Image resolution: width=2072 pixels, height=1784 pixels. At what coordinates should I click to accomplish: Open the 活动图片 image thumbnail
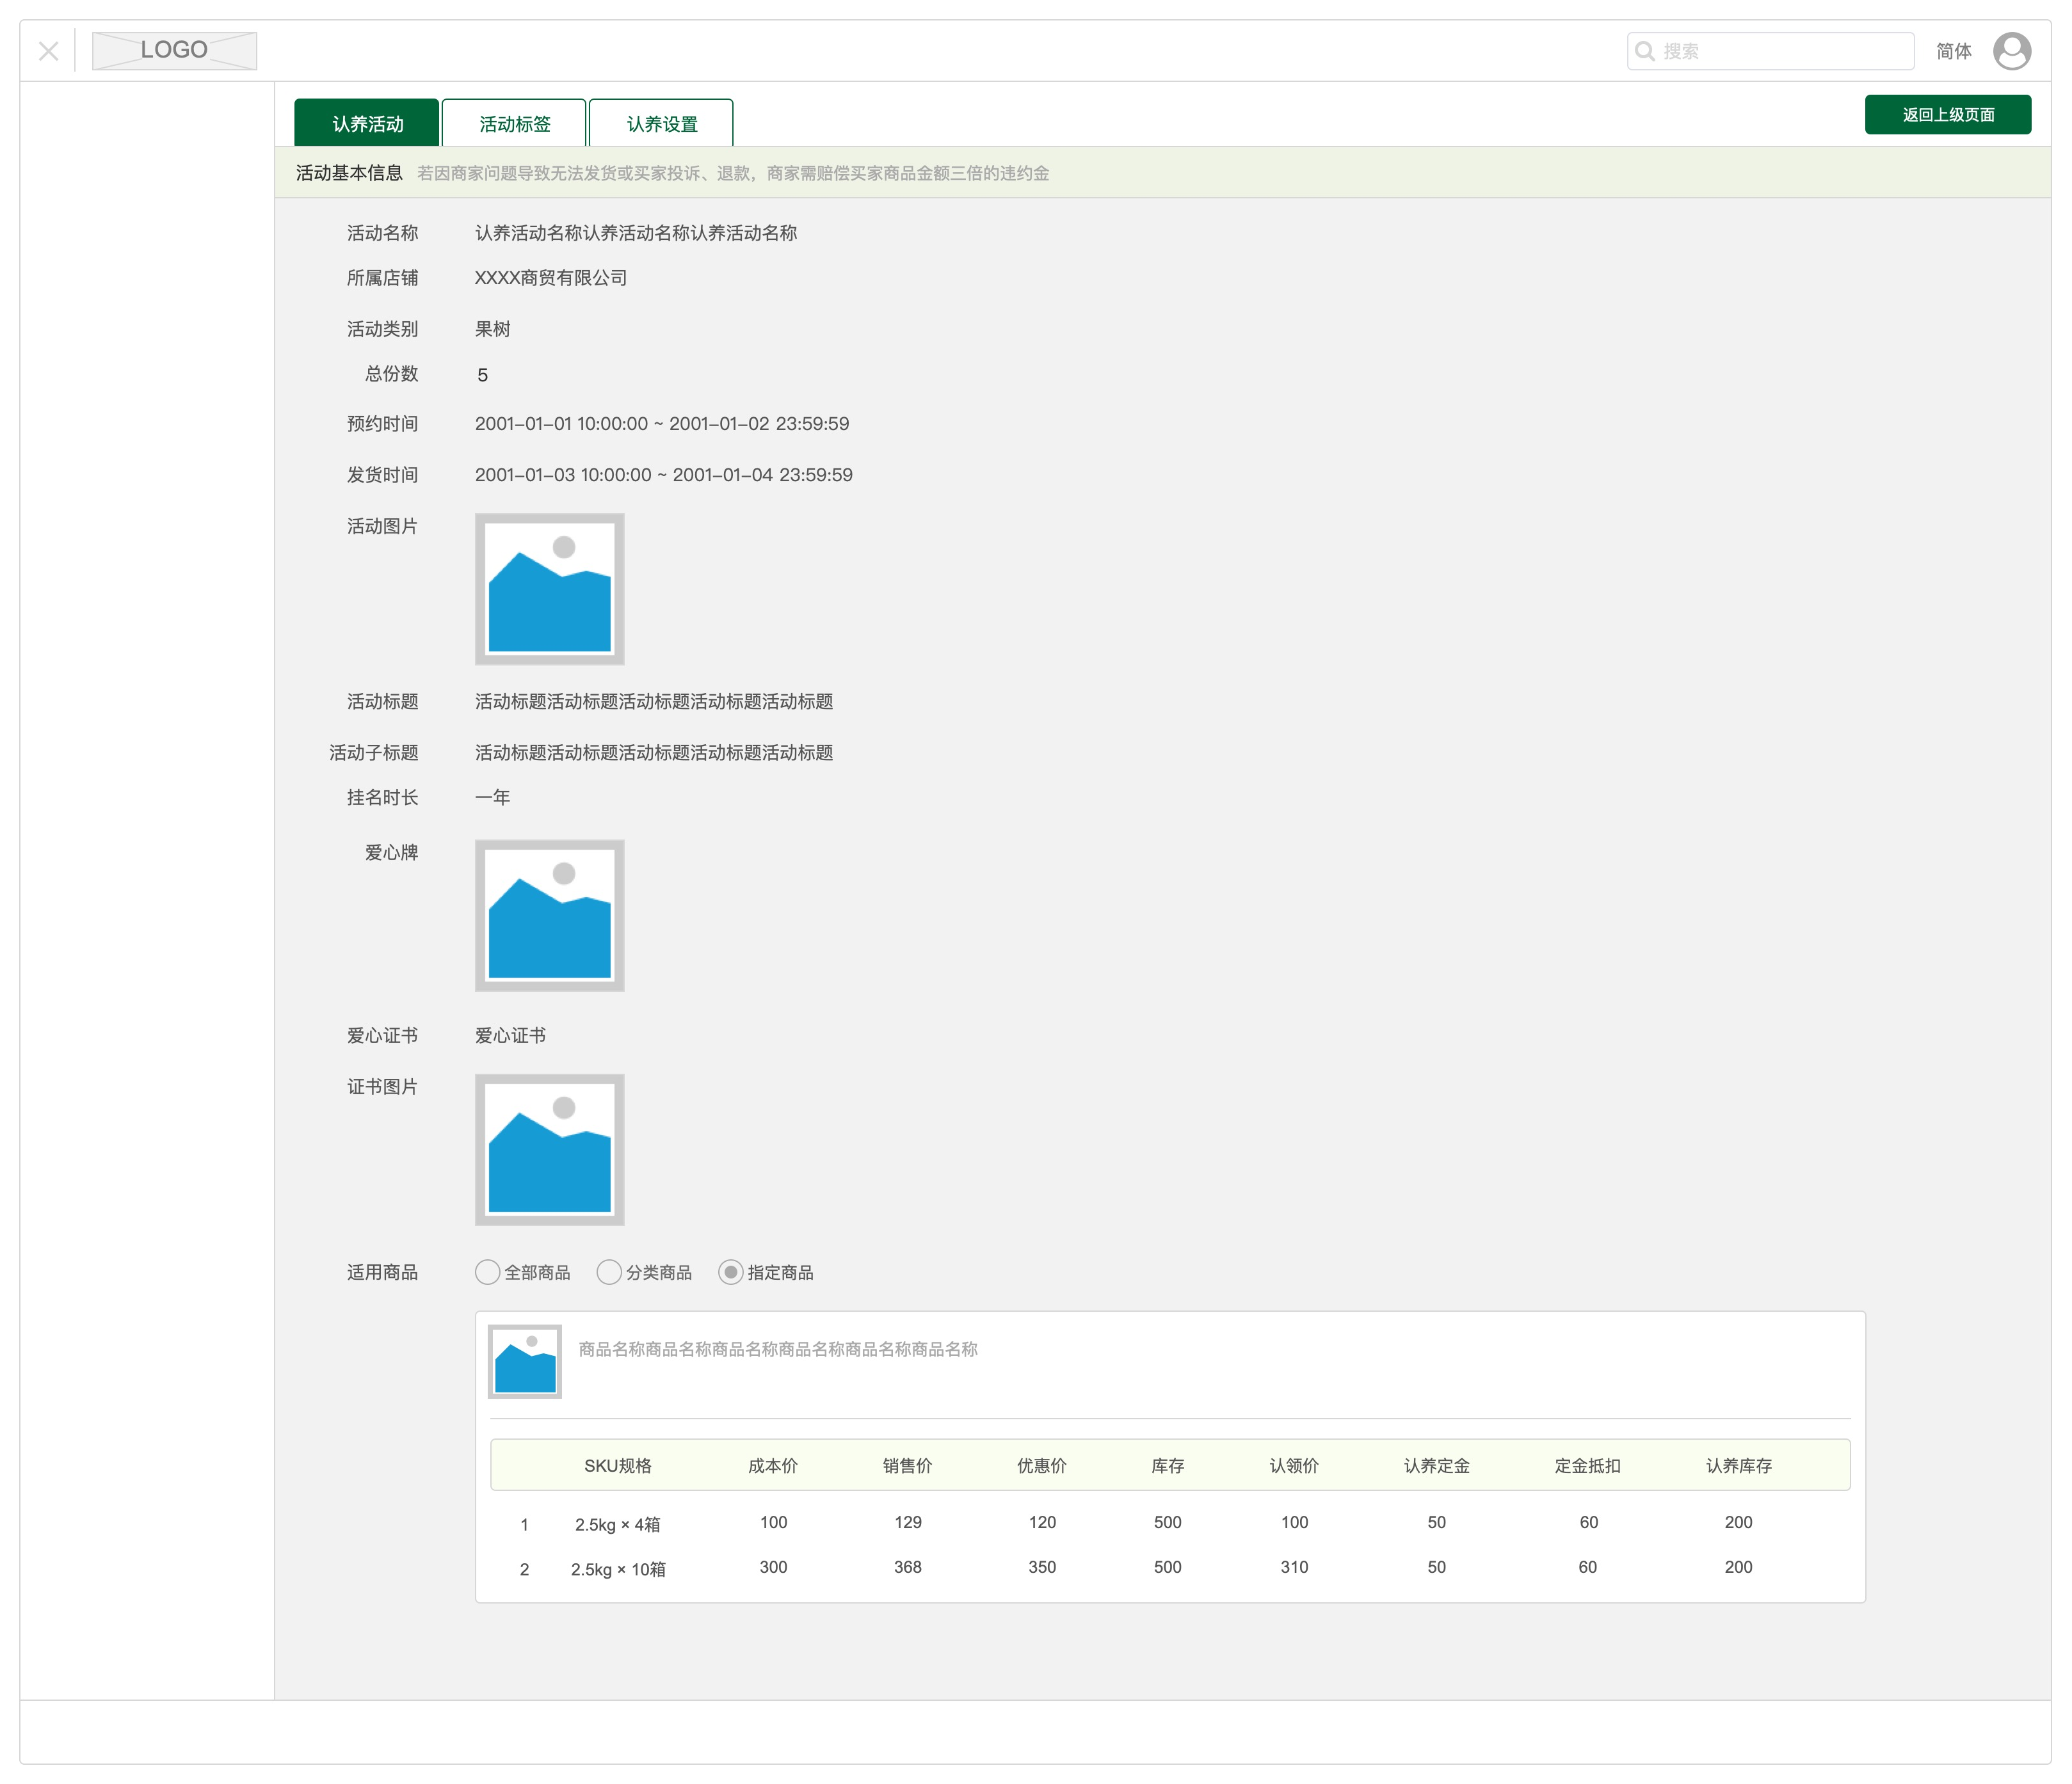549,589
